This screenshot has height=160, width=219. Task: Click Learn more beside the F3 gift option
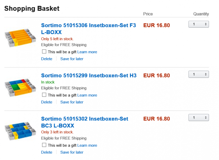click(x=87, y=52)
